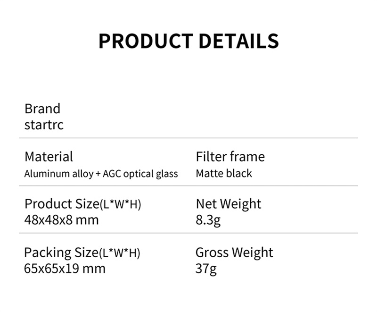Select the startrc brand name
Image resolution: width=377 pixels, height=312 pixels.
coord(44,126)
